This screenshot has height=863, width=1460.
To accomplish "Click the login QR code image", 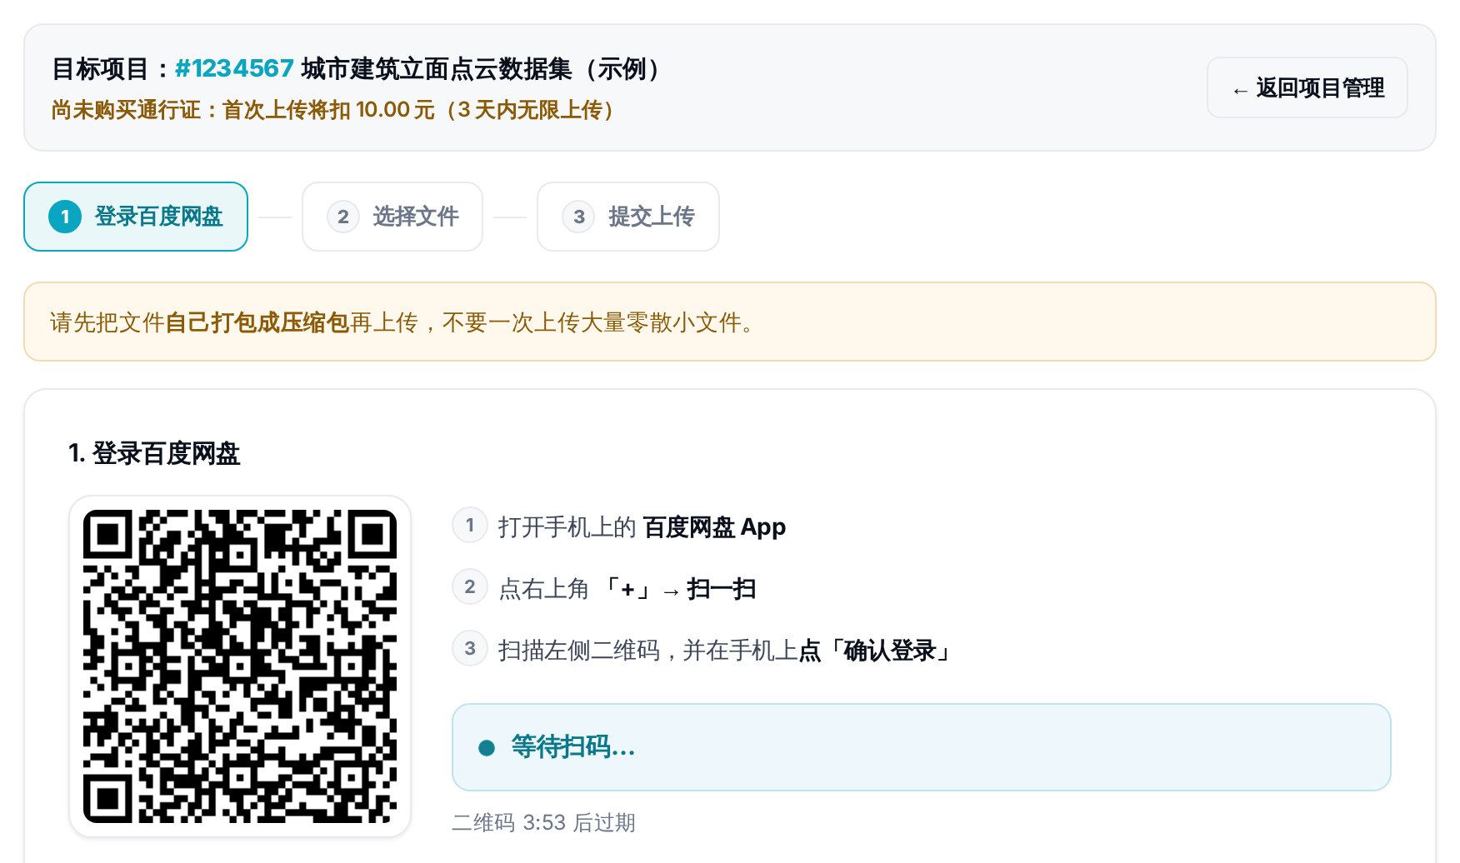I will pos(240,666).
